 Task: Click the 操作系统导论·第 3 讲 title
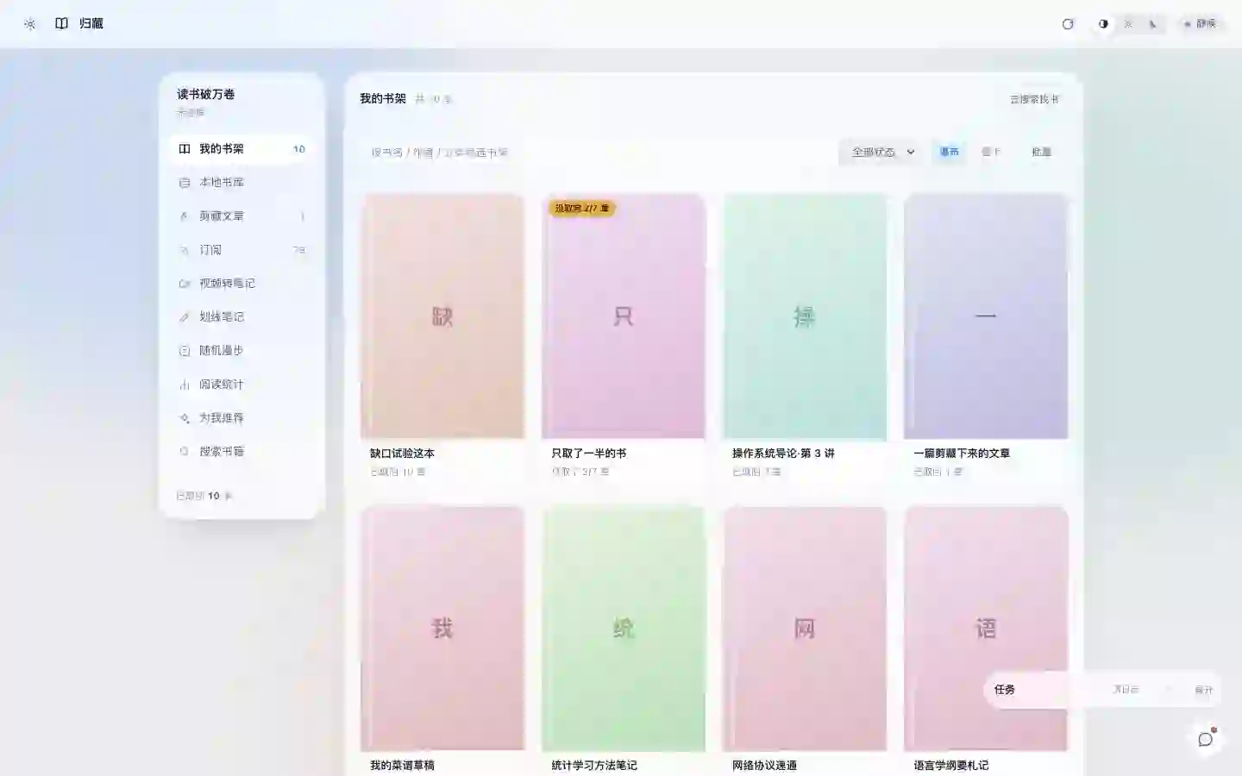click(x=783, y=454)
